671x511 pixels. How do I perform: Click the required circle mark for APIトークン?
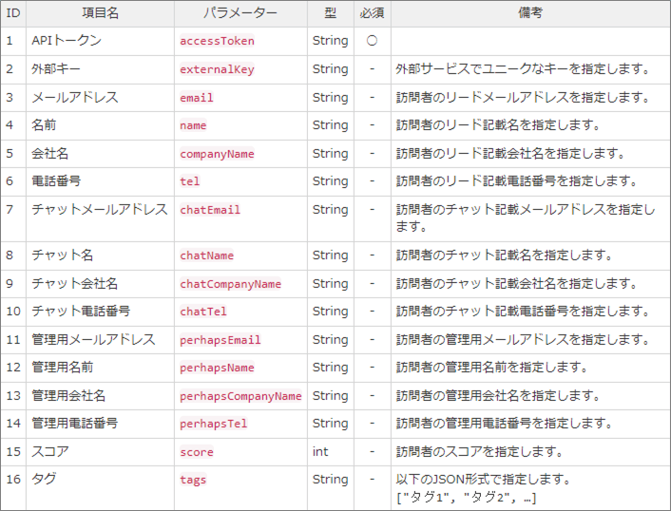pyautogui.click(x=372, y=41)
